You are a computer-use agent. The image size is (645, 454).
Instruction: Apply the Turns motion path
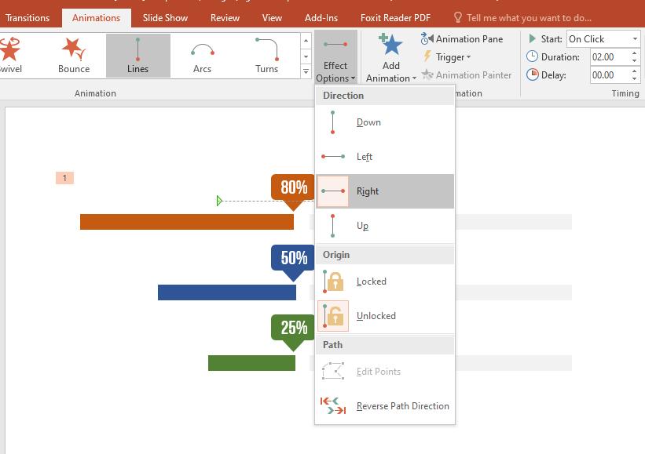coord(266,55)
